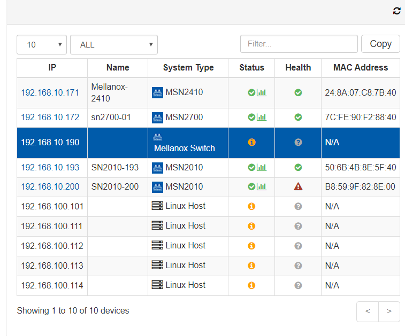Select MAC address B8:59:9F:82:8E:00

point(360,186)
